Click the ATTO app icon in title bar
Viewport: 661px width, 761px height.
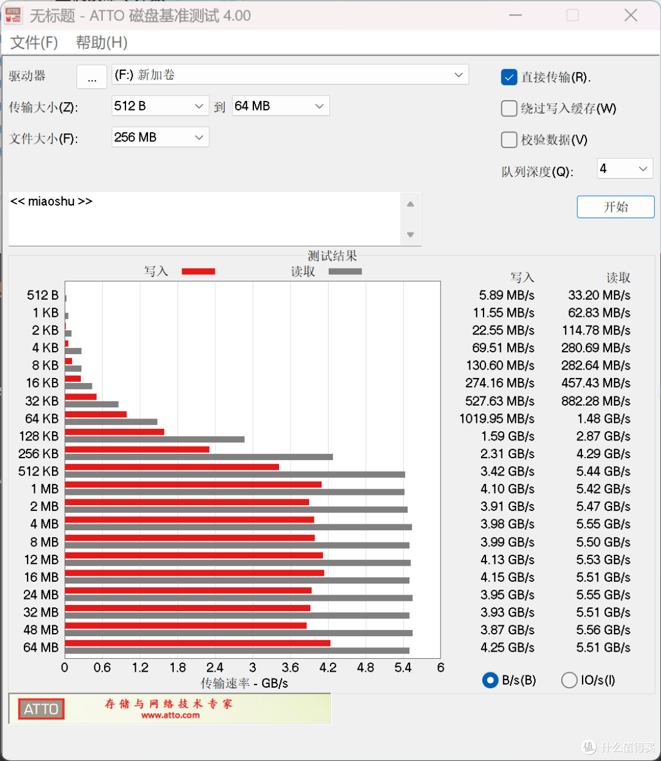(x=13, y=15)
